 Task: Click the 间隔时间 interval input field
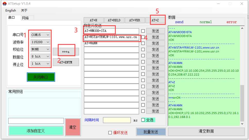pos(117,120)
